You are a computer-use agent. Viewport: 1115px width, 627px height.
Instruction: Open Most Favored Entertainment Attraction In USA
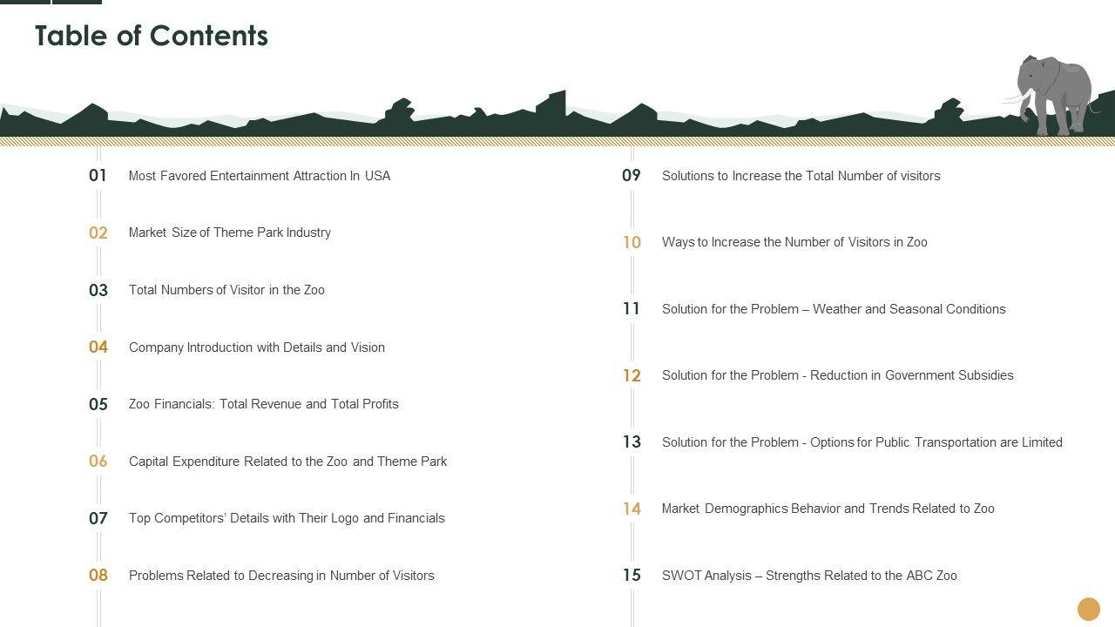pyautogui.click(x=259, y=176)
